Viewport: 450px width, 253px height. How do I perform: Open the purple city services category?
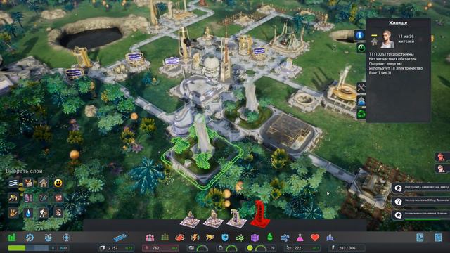pos(330,238)
